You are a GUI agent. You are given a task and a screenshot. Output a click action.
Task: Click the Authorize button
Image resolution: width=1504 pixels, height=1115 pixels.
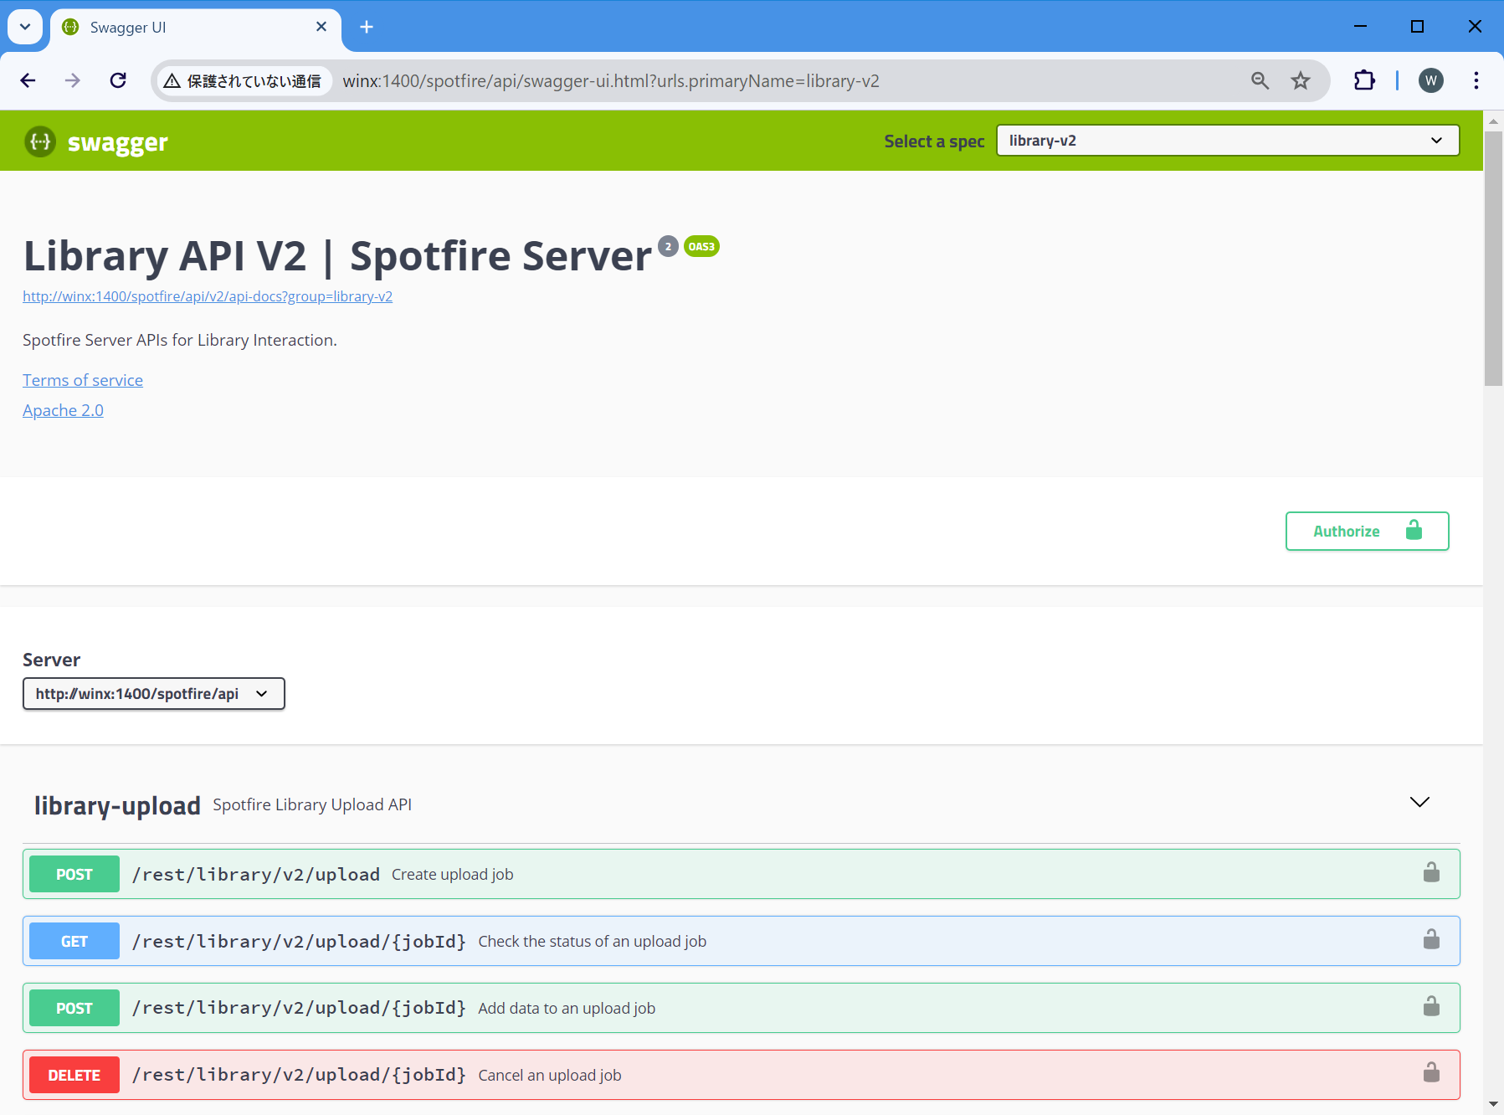pos(1367,532)
